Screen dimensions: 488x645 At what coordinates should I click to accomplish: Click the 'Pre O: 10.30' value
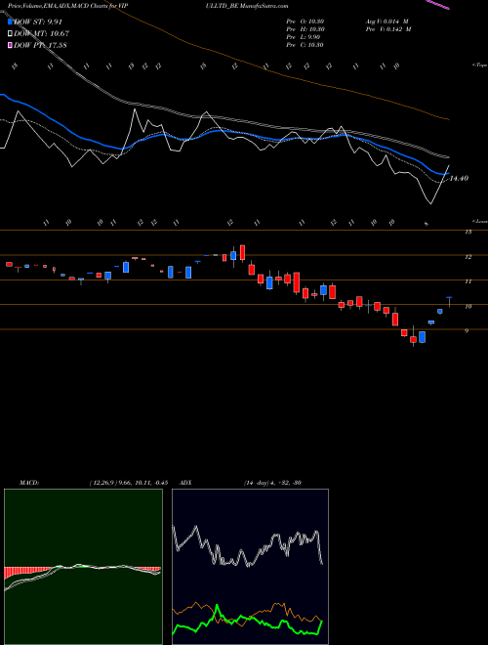306,21
